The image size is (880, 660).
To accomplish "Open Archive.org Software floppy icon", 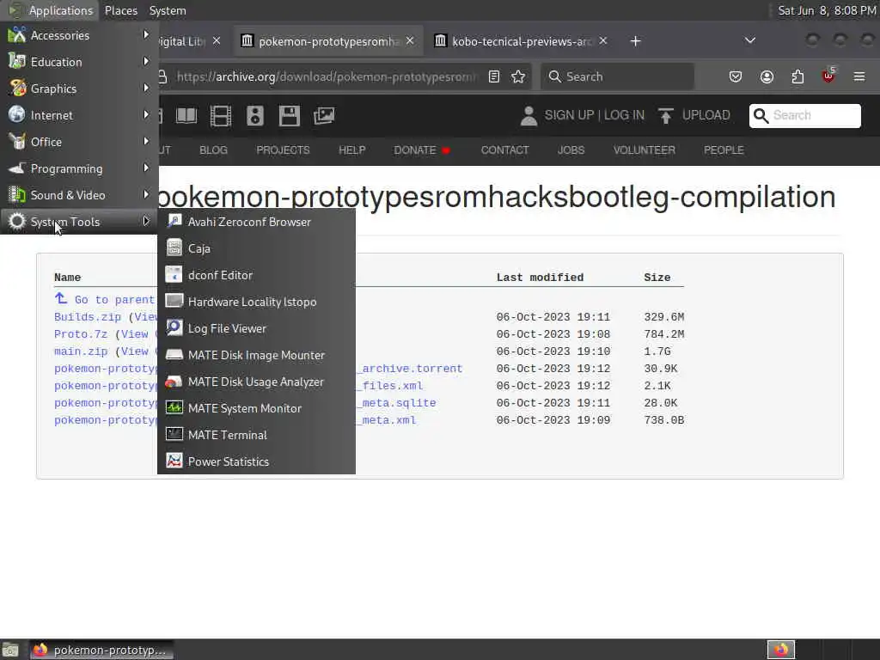I will [289, 116].
